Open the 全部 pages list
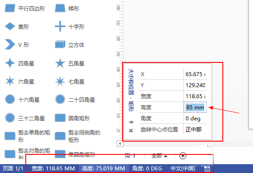253x173 pixels. [159, 156]
